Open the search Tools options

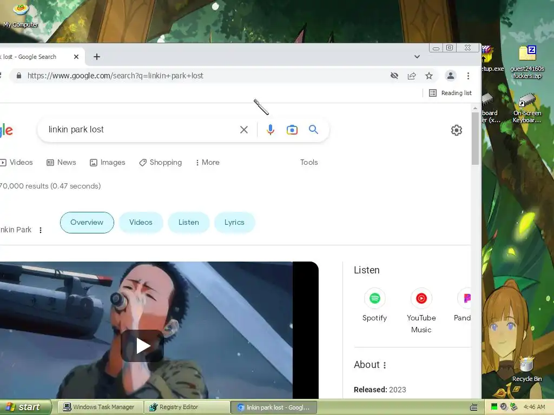click(309, 162)
